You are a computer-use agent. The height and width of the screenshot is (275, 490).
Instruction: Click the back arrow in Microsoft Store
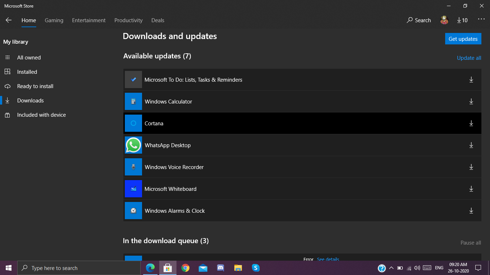point(9,20)
